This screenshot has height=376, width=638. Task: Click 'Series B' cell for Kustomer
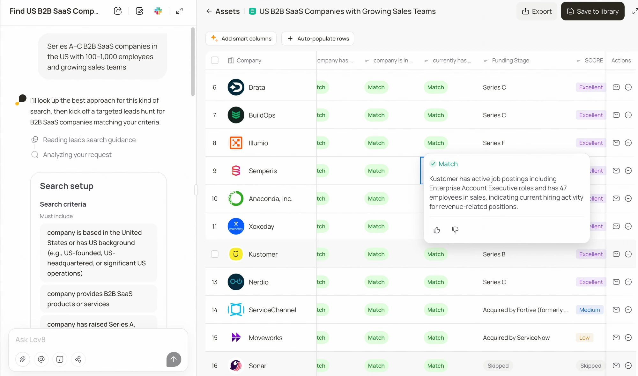click(x=494, y=254)
